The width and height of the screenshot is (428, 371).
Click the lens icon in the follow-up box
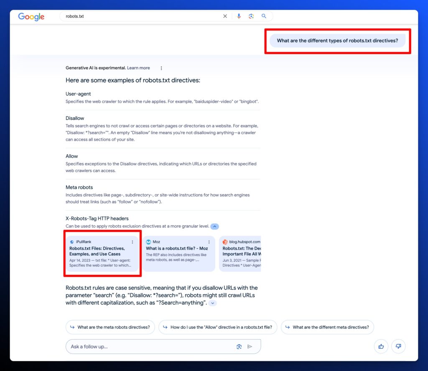coord(239,347)
